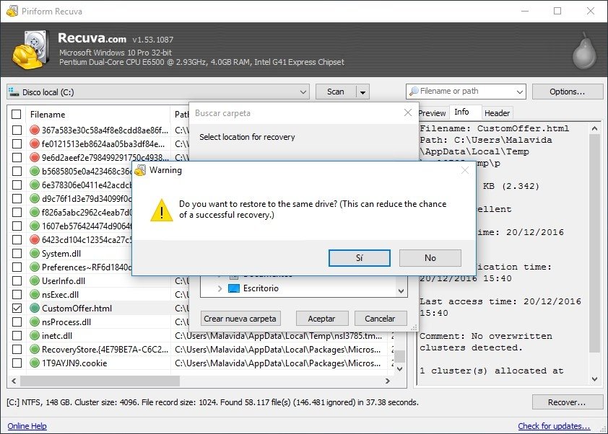Uncheck the CustomOffer.html checkbox
This screenshot has width=608, height=434.
click(17, 308)
